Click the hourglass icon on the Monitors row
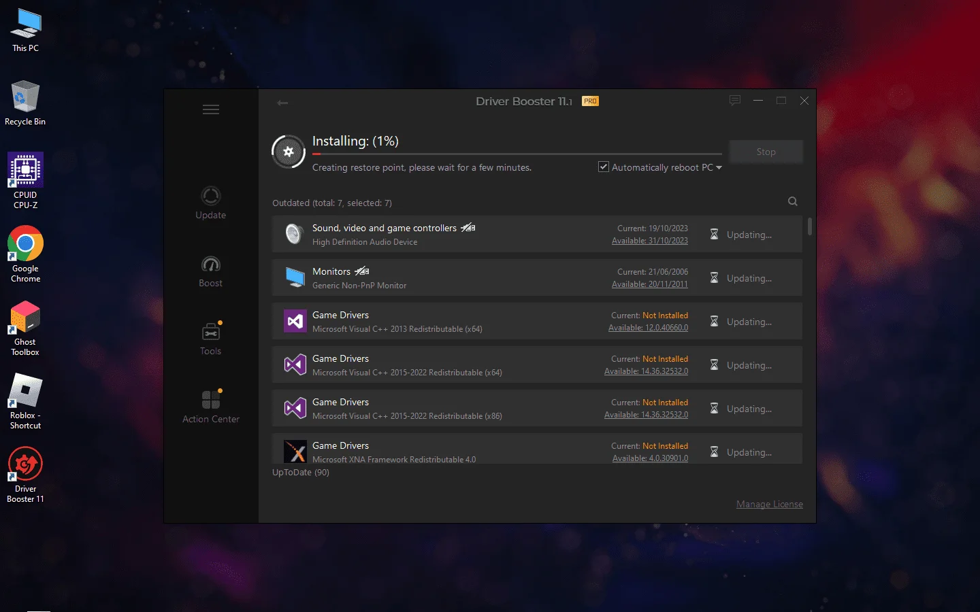The image size is (980, 612). 714,277
